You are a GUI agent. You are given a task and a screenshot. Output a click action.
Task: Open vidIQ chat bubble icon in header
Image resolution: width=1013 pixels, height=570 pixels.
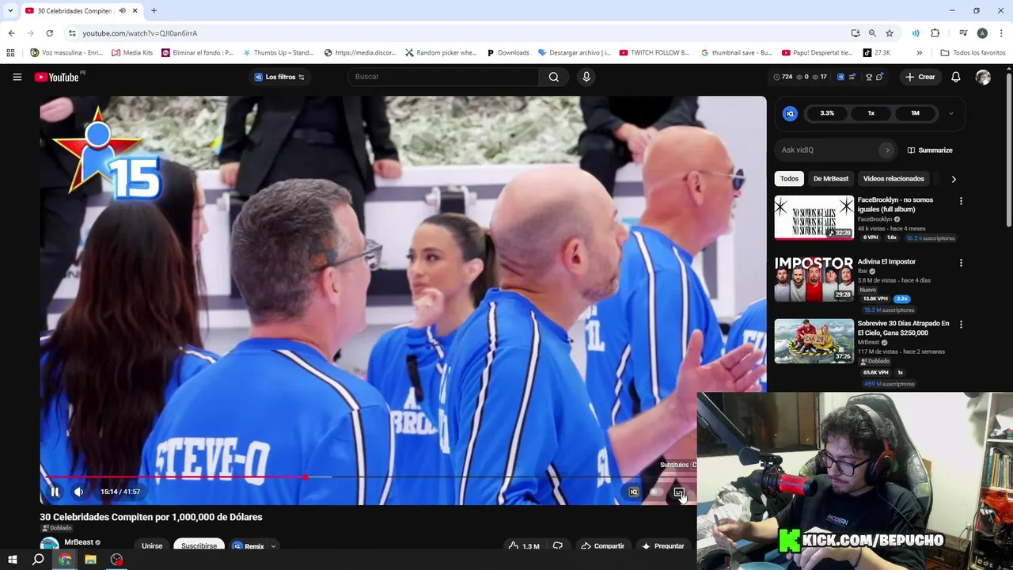pyautogui.click(x=879, y=77)
